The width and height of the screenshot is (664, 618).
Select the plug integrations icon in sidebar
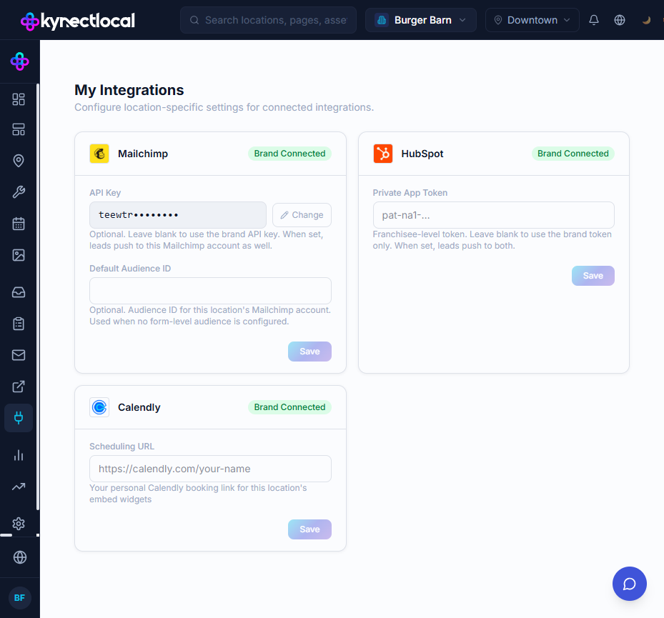pos(19,418)
